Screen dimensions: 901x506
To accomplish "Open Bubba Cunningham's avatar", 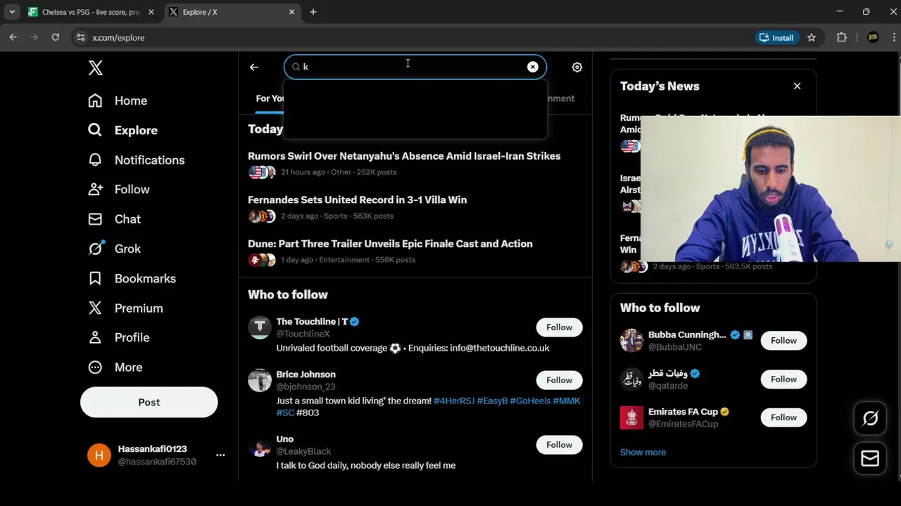I will click(631, 340).
